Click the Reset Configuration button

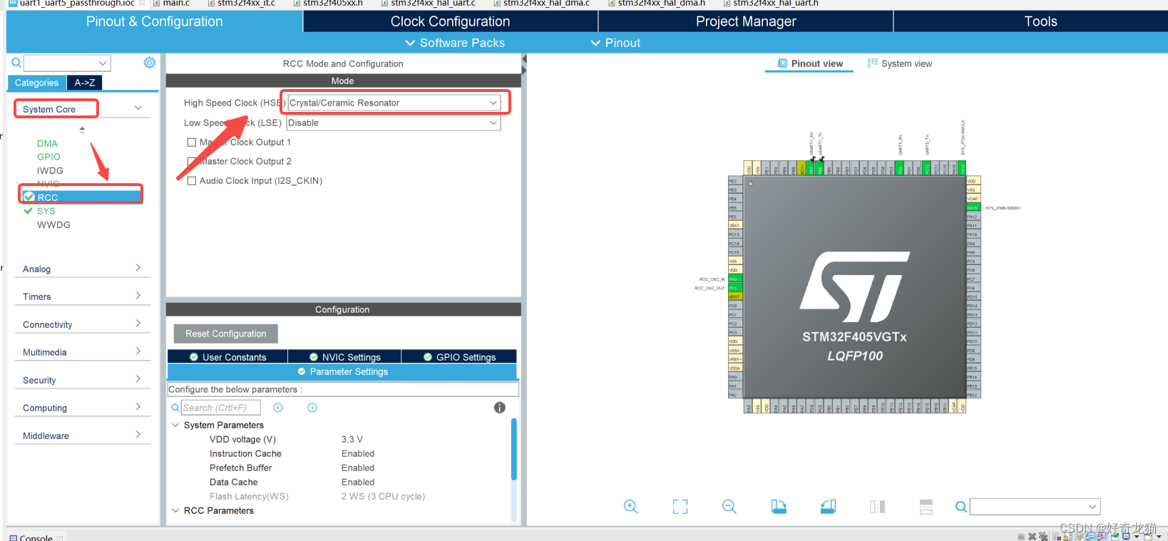tap(226, 334)
